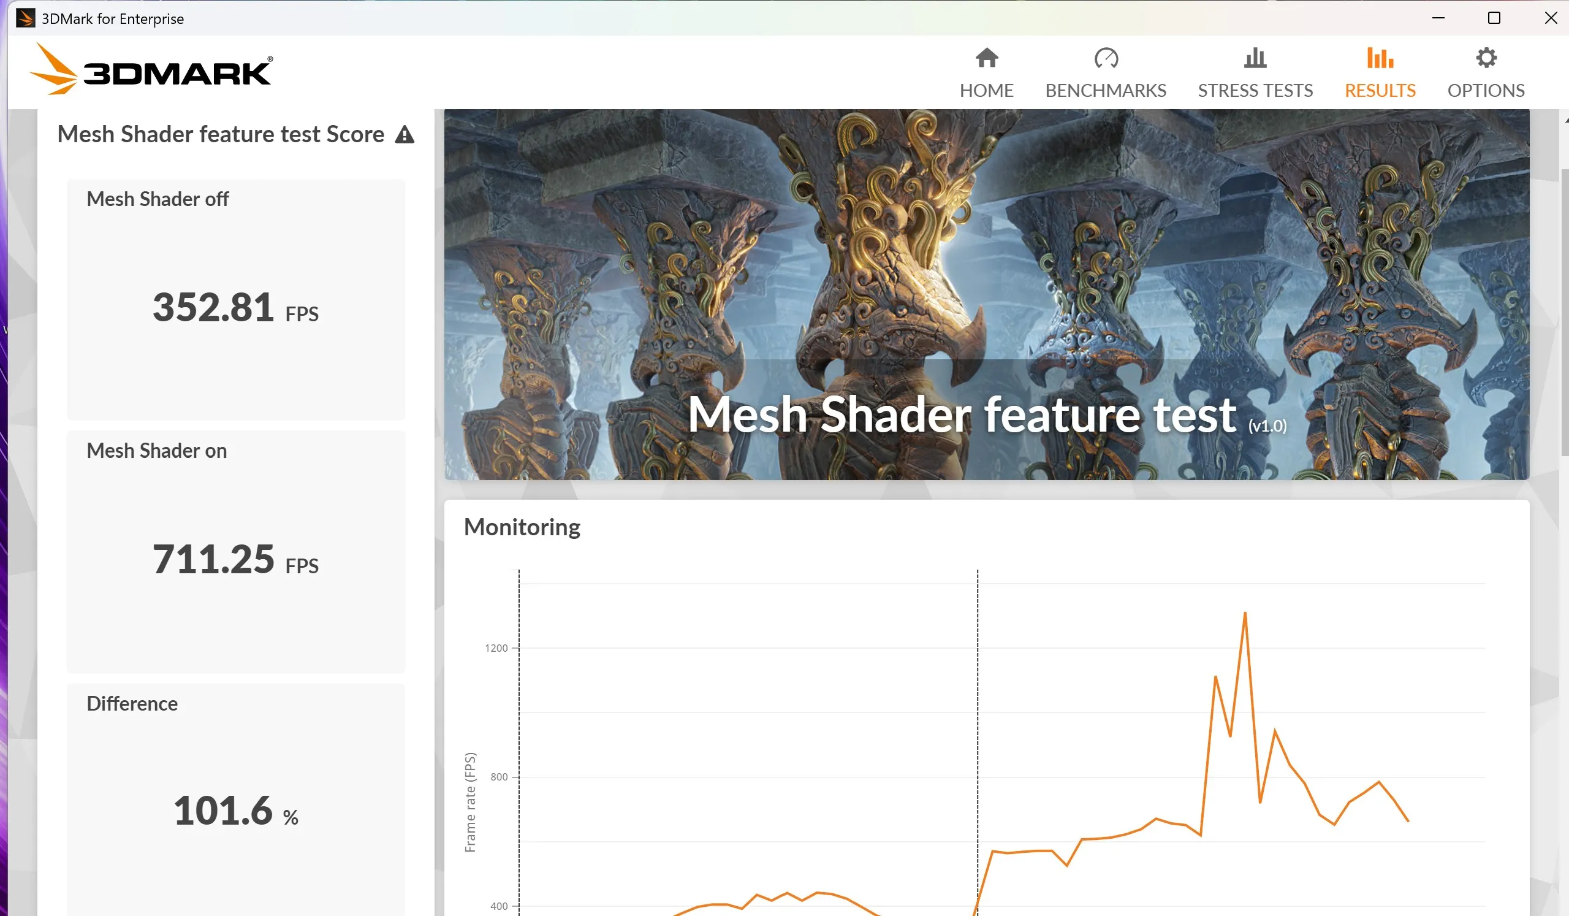Viewport: 1569px width, 916px height.
Task: Click the Frame rate (FPS) axis label
Action: point(470,803)
